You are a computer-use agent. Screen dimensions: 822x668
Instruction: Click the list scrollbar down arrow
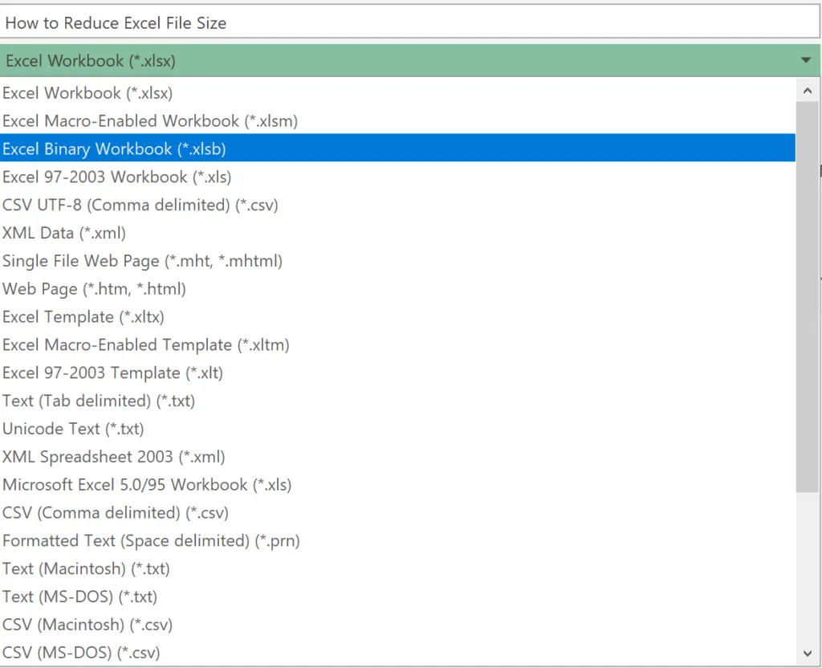808,654
